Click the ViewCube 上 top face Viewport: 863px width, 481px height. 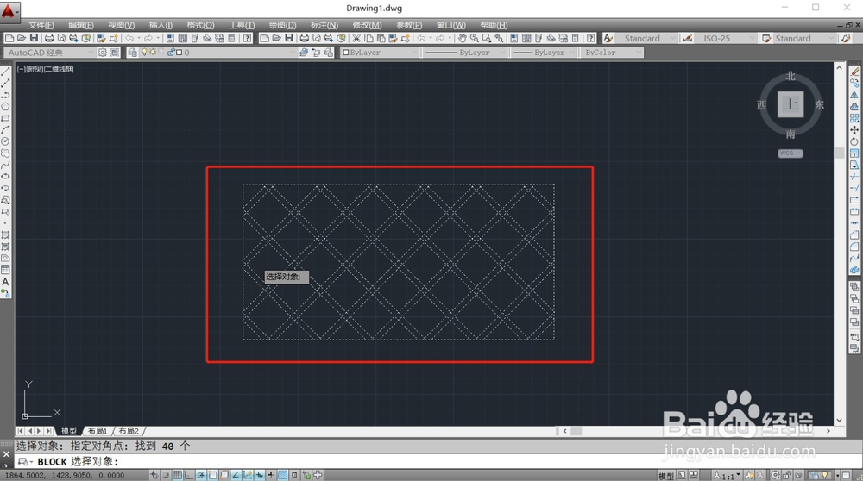coord(791,104)
